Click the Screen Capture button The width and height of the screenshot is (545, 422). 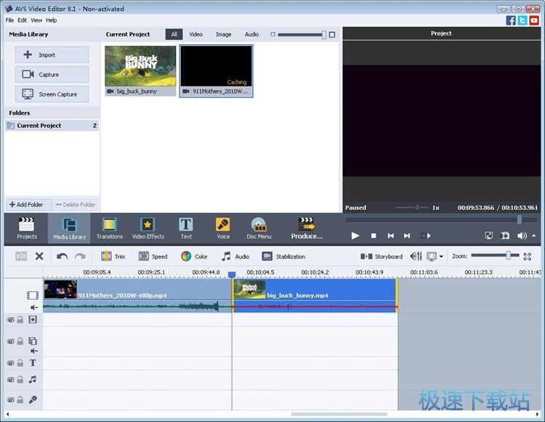coord(52,94)
